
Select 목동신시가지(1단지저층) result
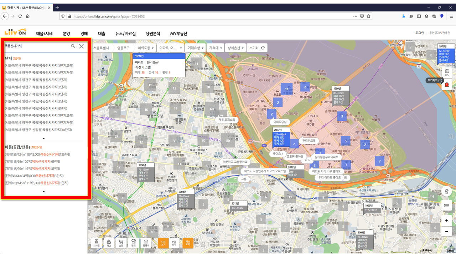[39, 72]
